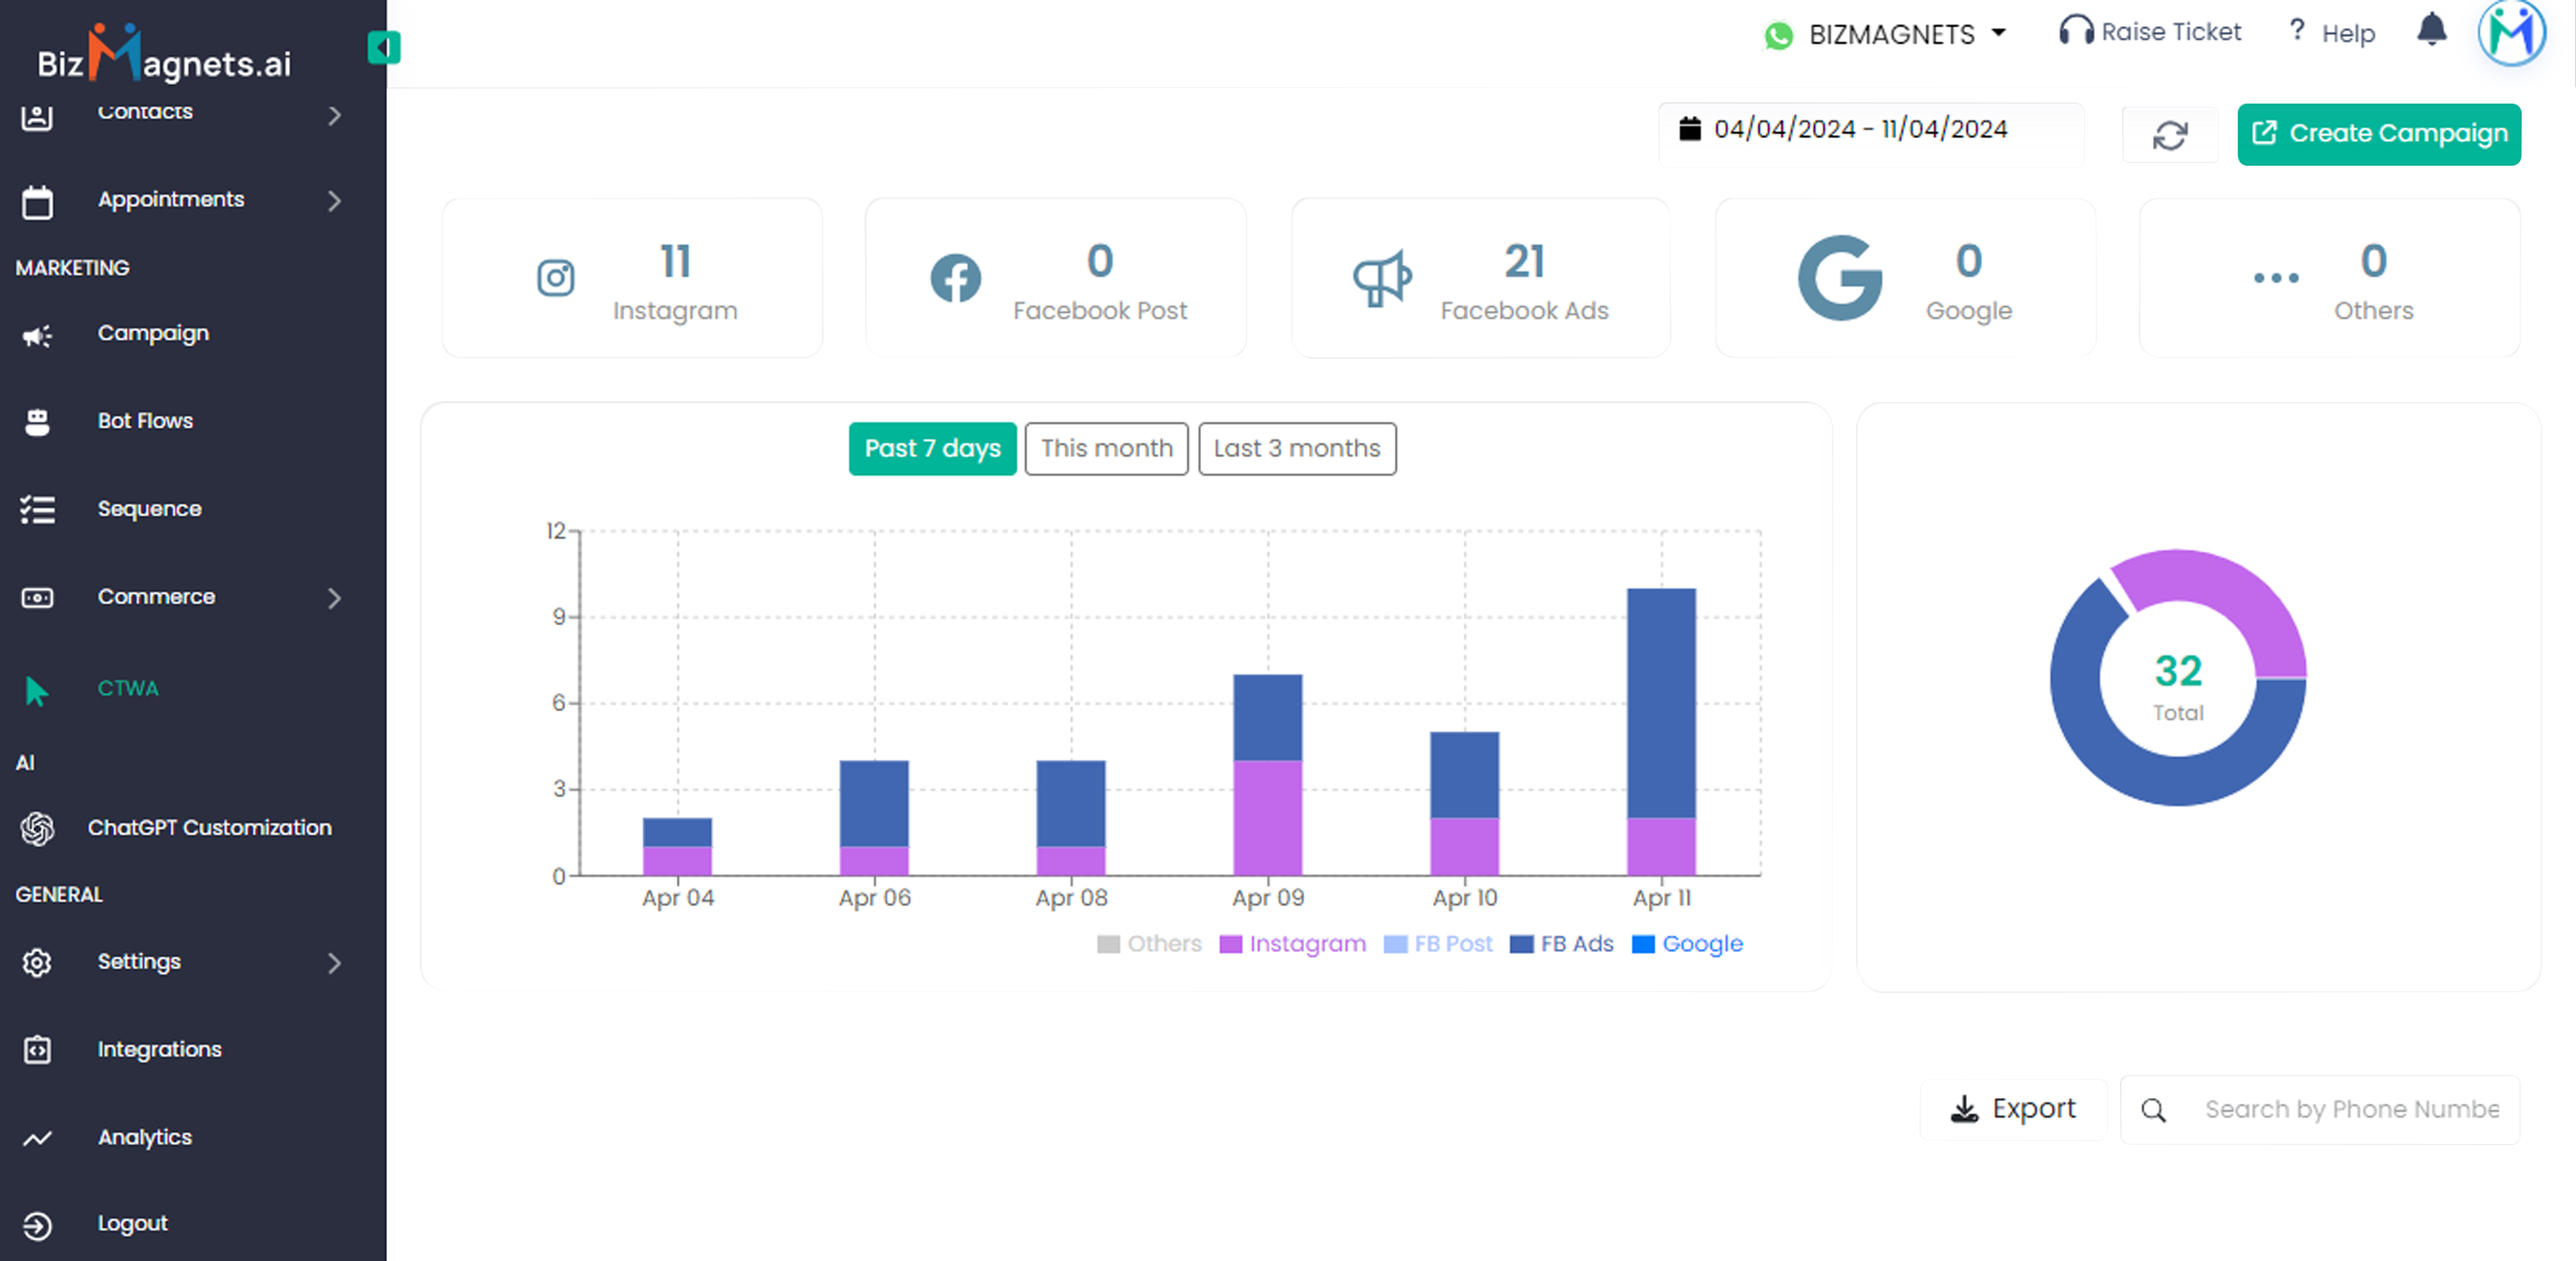Select the This month tab
The image size is (2576, 1261).
pos(1106,448)
